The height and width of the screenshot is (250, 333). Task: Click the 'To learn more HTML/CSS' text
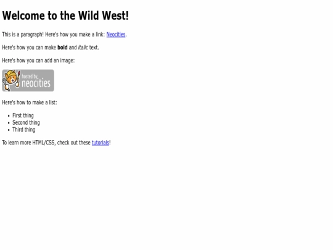tap(29, 143)
